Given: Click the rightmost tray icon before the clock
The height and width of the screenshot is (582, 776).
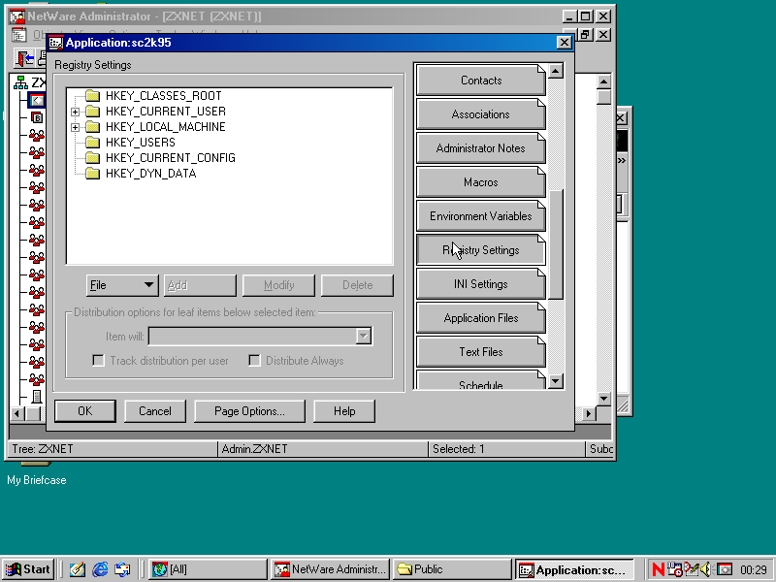Looking at the screenshot, I should (x=725, y=569).
